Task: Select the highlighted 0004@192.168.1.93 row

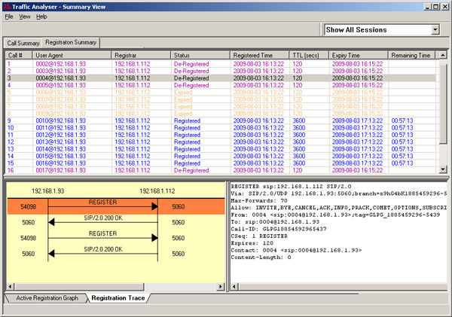Action: tap(221, 78)
